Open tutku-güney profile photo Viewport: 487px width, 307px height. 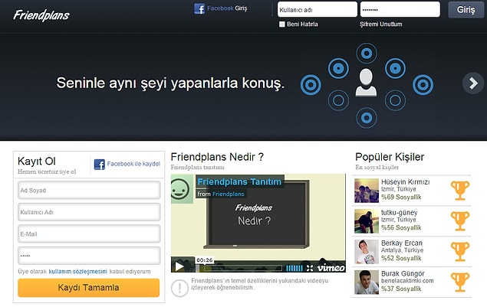pos(367,221)
